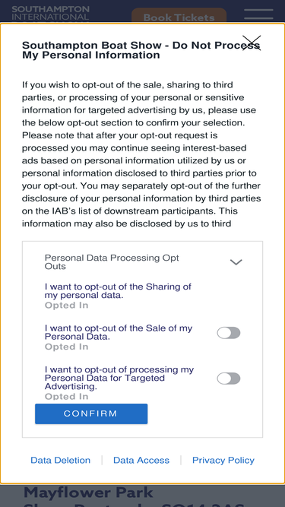Open the Data Deletion link

(61, 460)
